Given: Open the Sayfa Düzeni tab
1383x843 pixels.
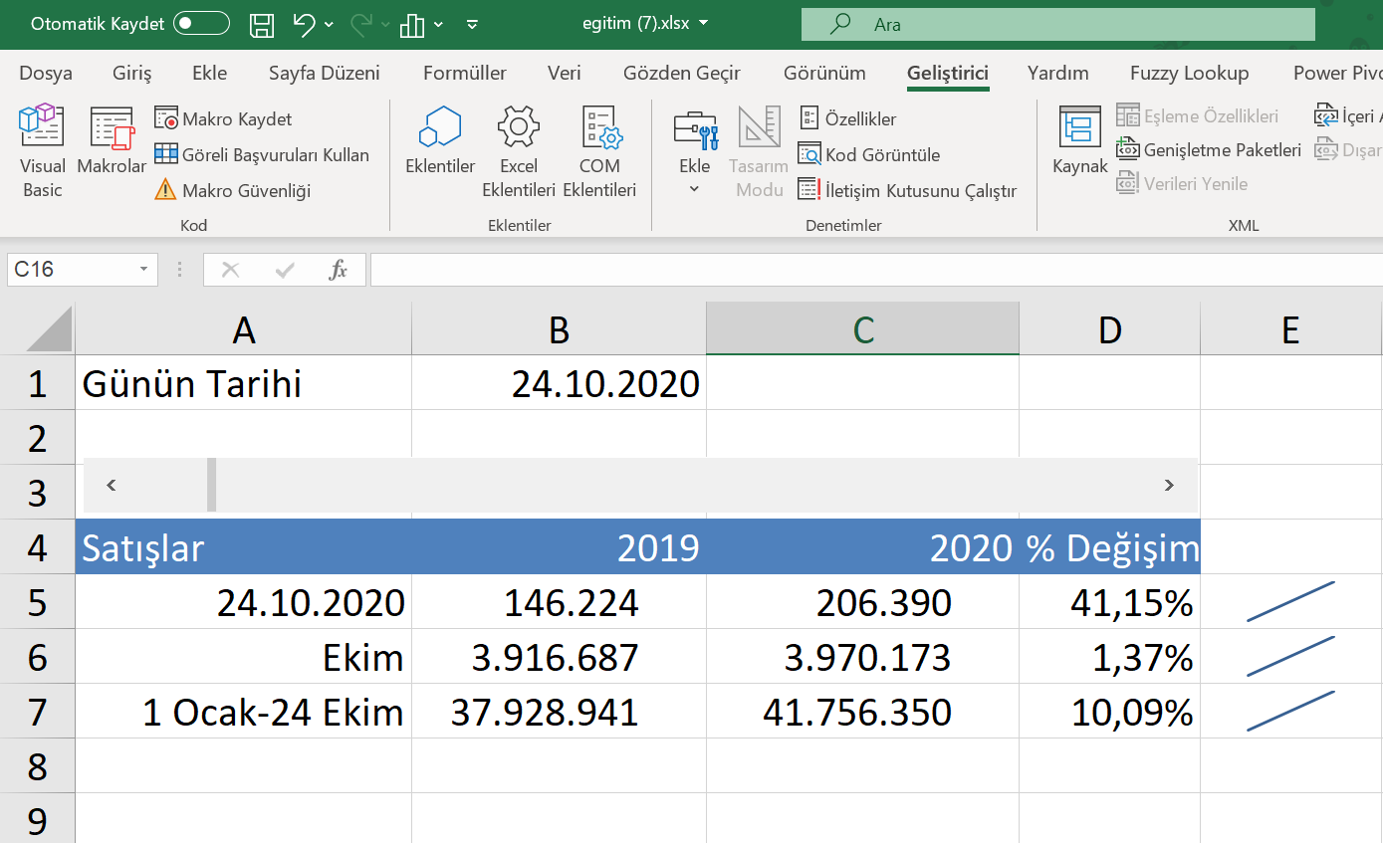Looking at the screenshot, I should 325,73.
